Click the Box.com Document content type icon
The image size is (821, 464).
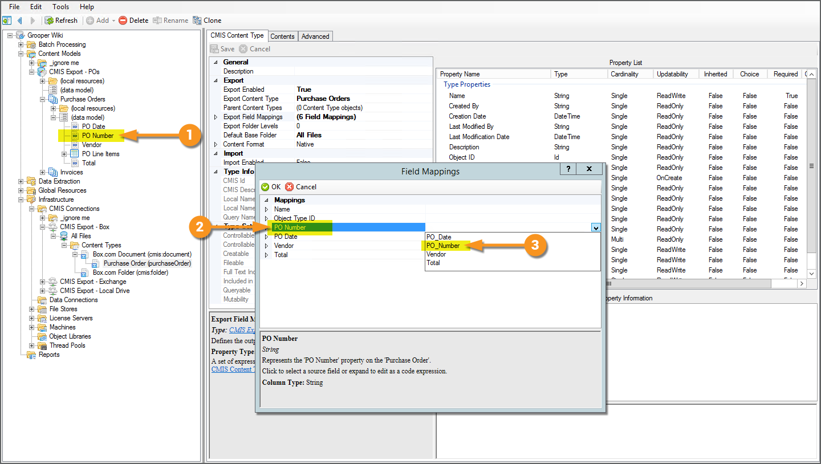(x=86, y=254)
